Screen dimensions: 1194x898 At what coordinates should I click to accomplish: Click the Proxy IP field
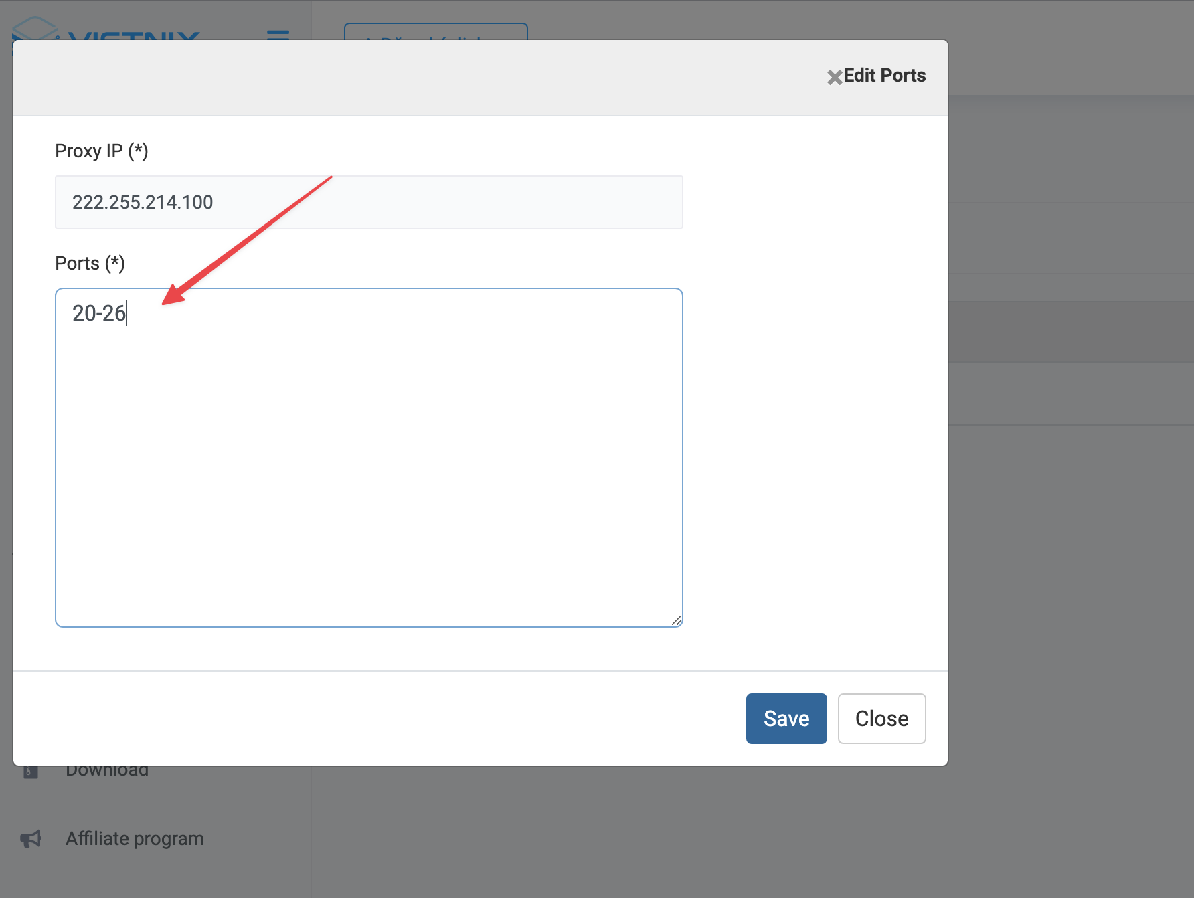pyautogui.click(x=369, y=202)
